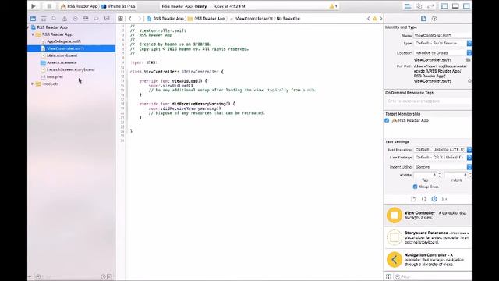Show the version editor

(x=430, y=6)
